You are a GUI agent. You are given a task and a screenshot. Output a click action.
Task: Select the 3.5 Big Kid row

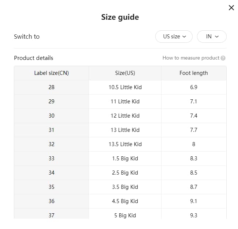(x=125, y=187)
